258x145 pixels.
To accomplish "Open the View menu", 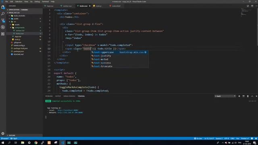I will click(x=26, y=2).
